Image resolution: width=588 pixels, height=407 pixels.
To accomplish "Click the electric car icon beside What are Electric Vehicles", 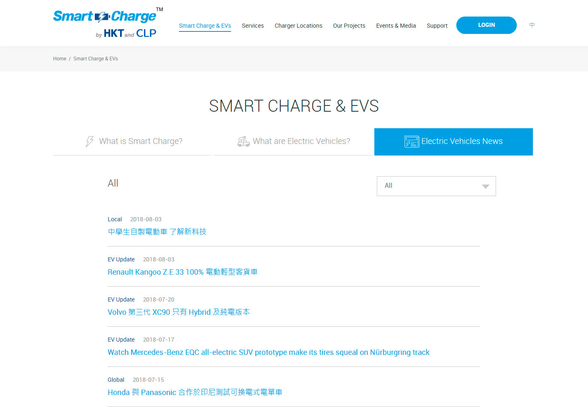I will [x=243, y=141].
